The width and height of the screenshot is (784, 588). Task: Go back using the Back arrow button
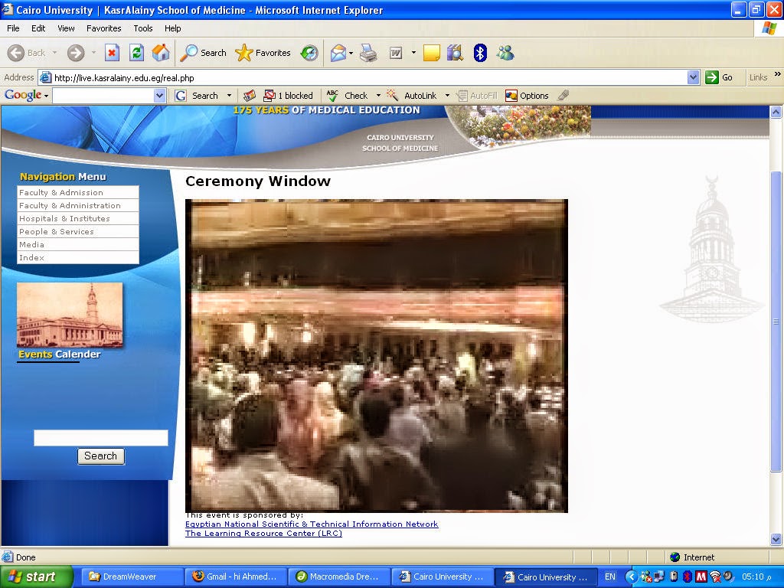pos(27,53)
